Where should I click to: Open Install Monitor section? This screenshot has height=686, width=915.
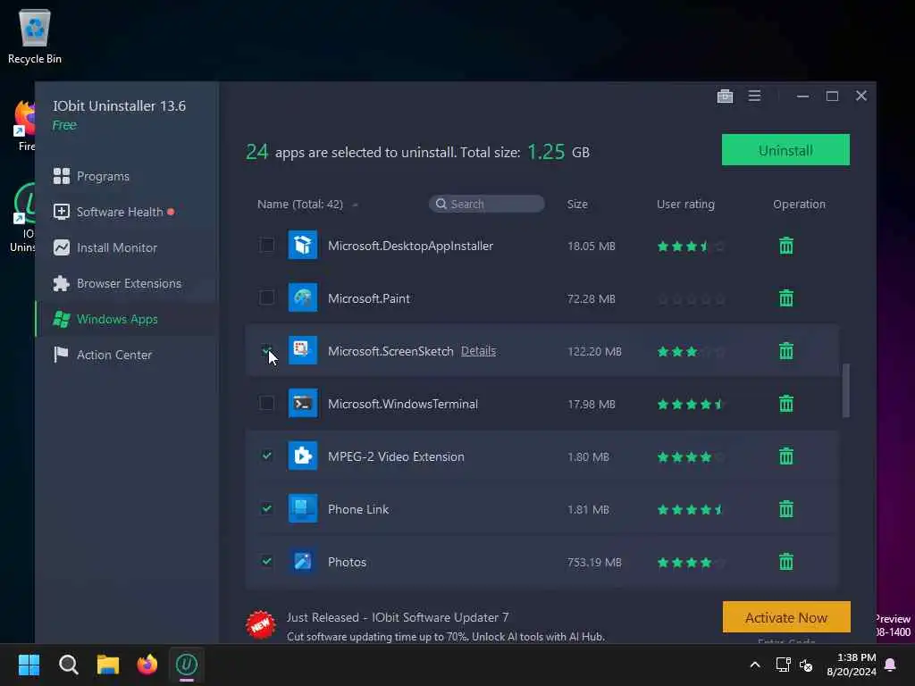point(105,247)
